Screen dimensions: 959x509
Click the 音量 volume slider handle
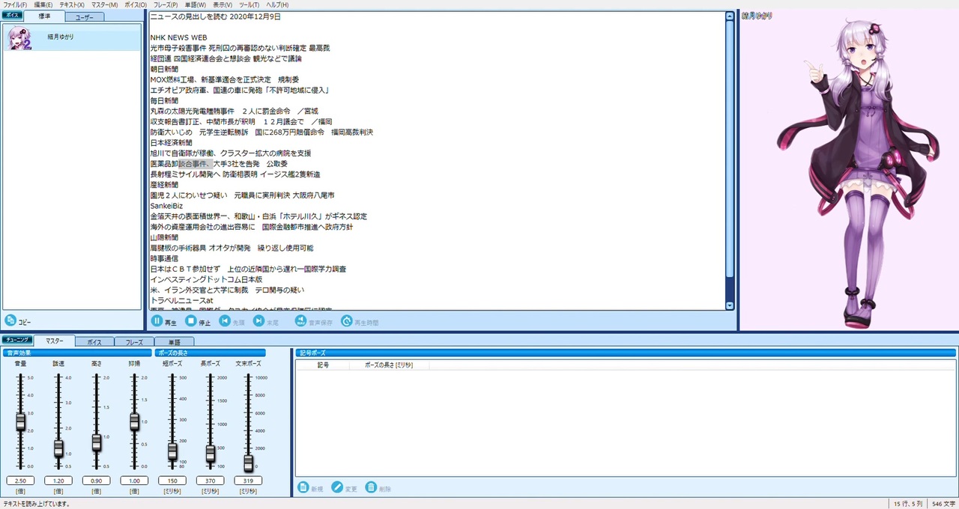(20, 421)
